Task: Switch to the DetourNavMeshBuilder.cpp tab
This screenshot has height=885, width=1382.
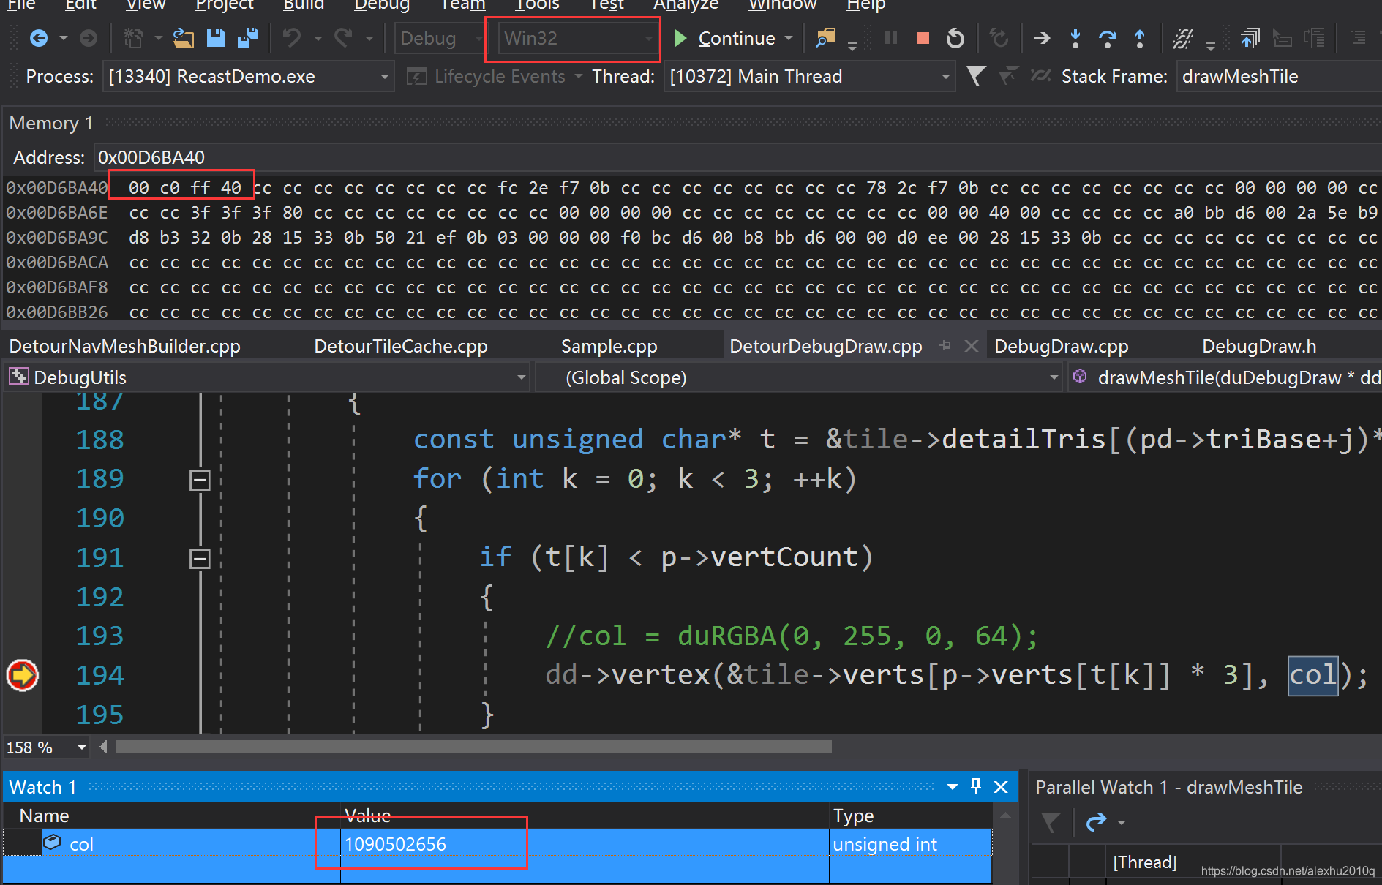Action: point(125,346)
